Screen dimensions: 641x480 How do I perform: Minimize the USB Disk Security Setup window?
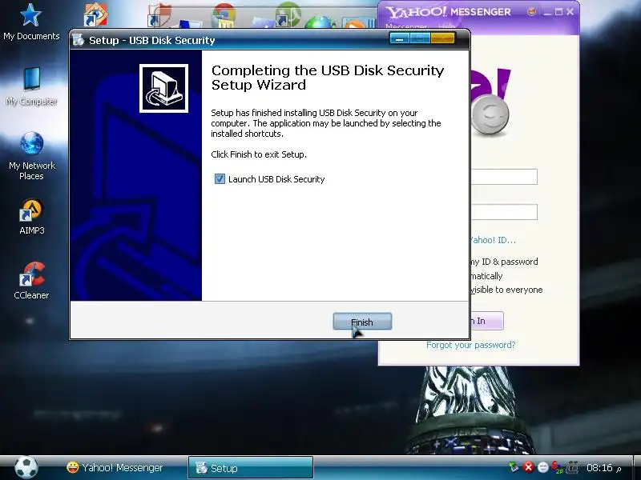point(399,38)
